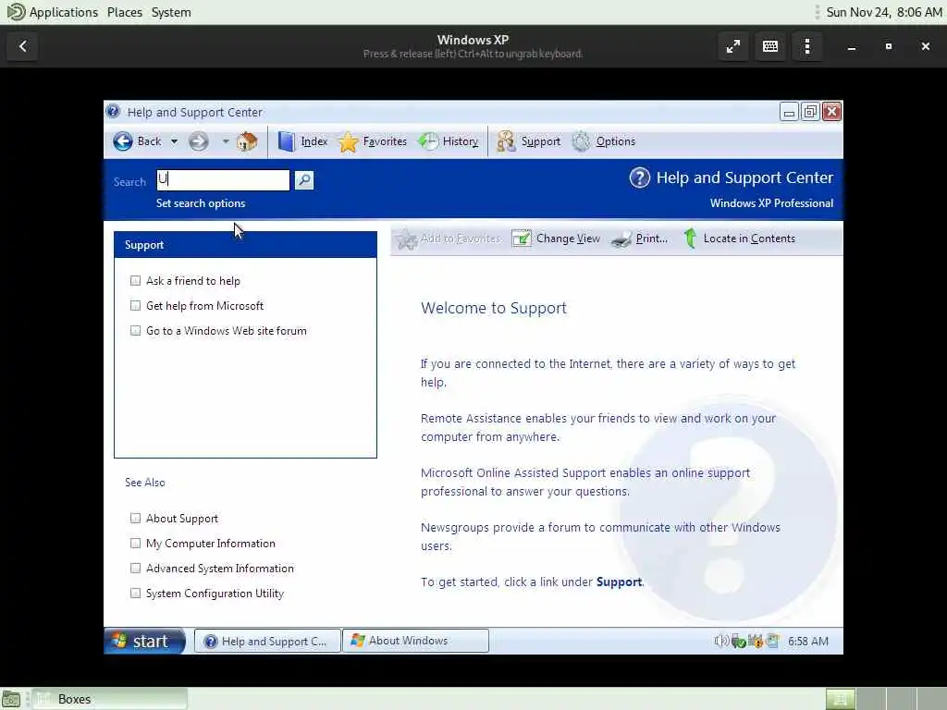This screenshot has width=947, height=710.
Task: Select Go to a Windows Web site forum
Action: tap(227, 331)
